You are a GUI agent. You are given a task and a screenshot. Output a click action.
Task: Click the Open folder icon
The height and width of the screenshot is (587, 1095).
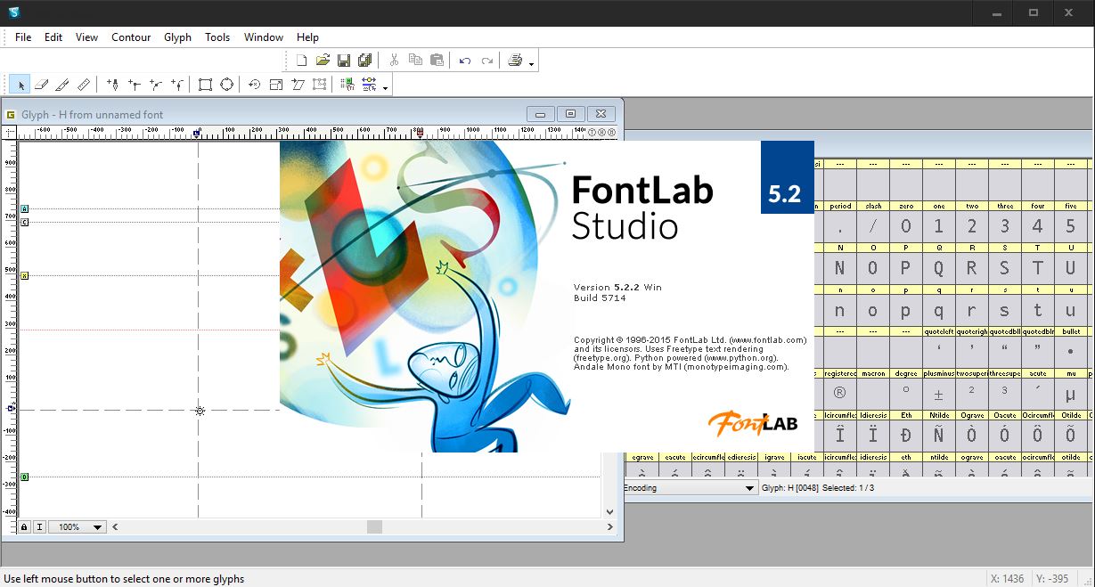point(323,61)
